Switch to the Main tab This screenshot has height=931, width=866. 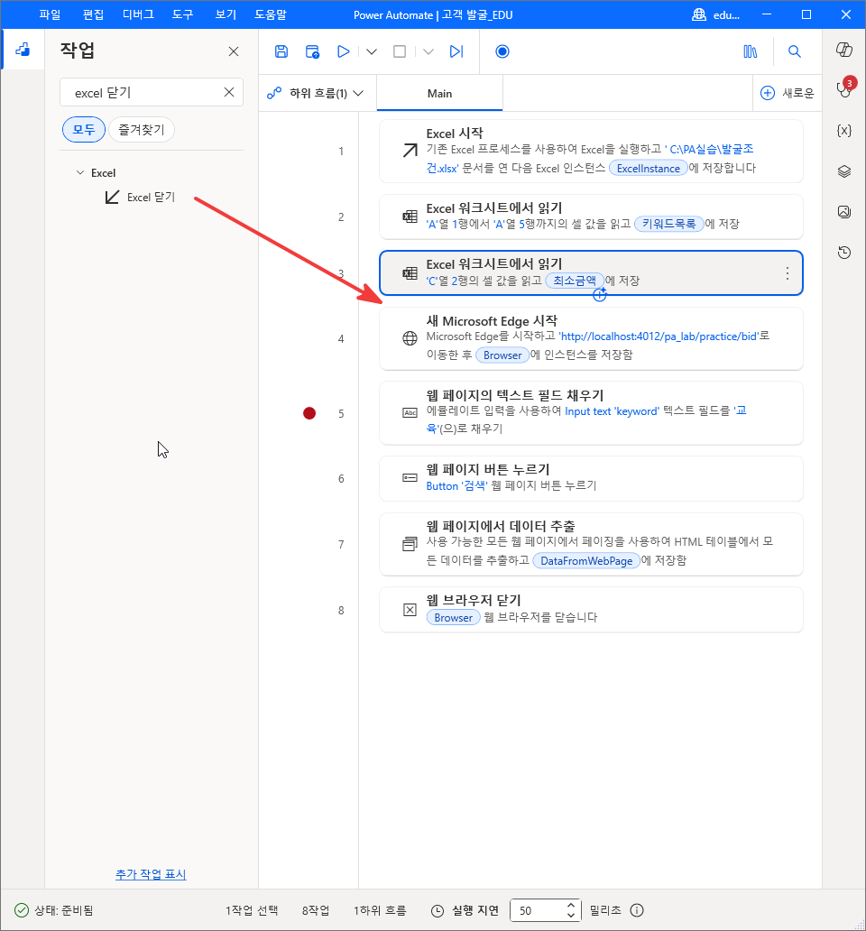tap(440, 93)
